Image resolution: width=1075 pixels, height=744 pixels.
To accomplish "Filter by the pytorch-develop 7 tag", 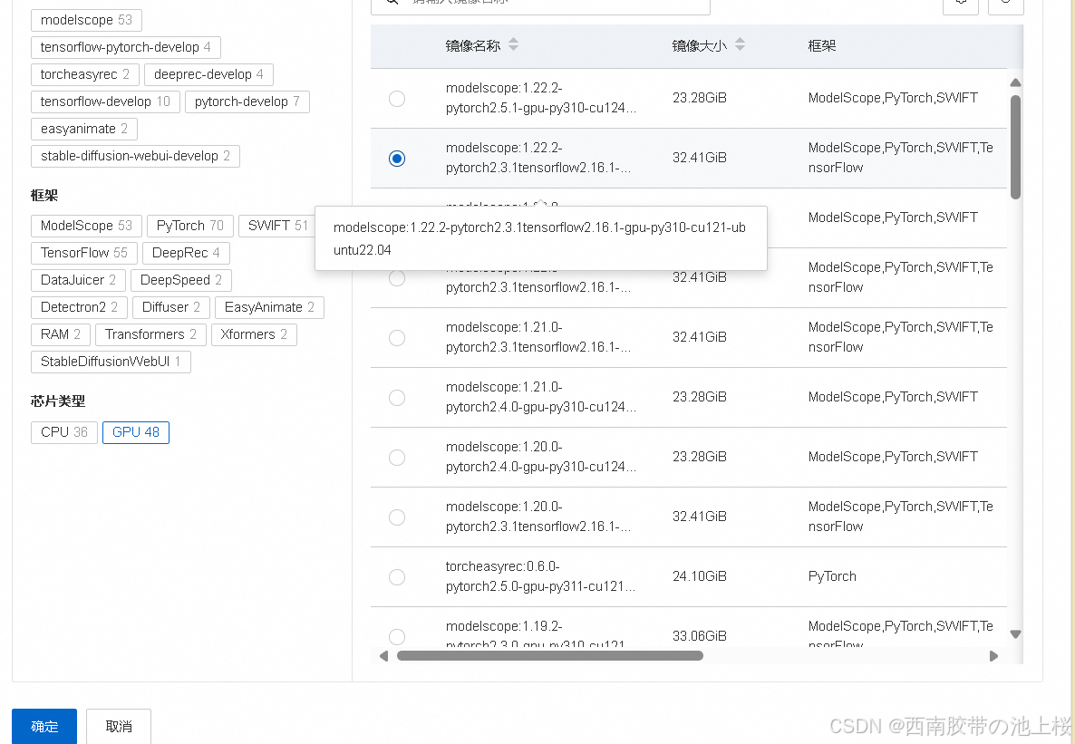I will coord(247,101).
